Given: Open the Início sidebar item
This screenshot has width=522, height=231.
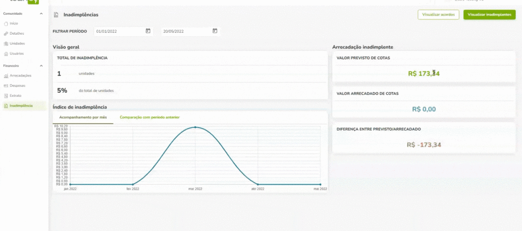Looking at the screenshot, I should click(14, 23).
